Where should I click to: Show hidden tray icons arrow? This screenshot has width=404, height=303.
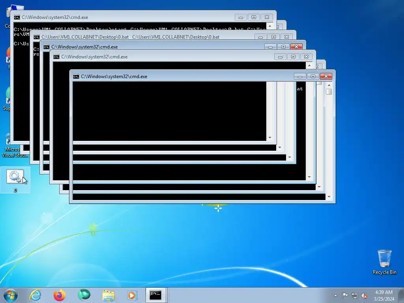[335, 296]
